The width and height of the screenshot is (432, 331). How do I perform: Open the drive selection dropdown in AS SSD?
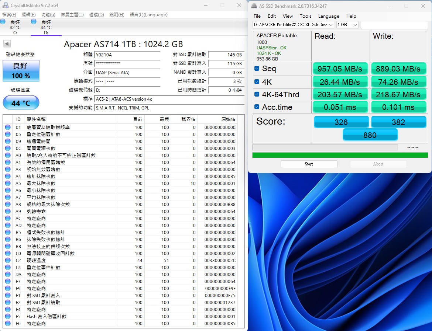coord(293,25)
